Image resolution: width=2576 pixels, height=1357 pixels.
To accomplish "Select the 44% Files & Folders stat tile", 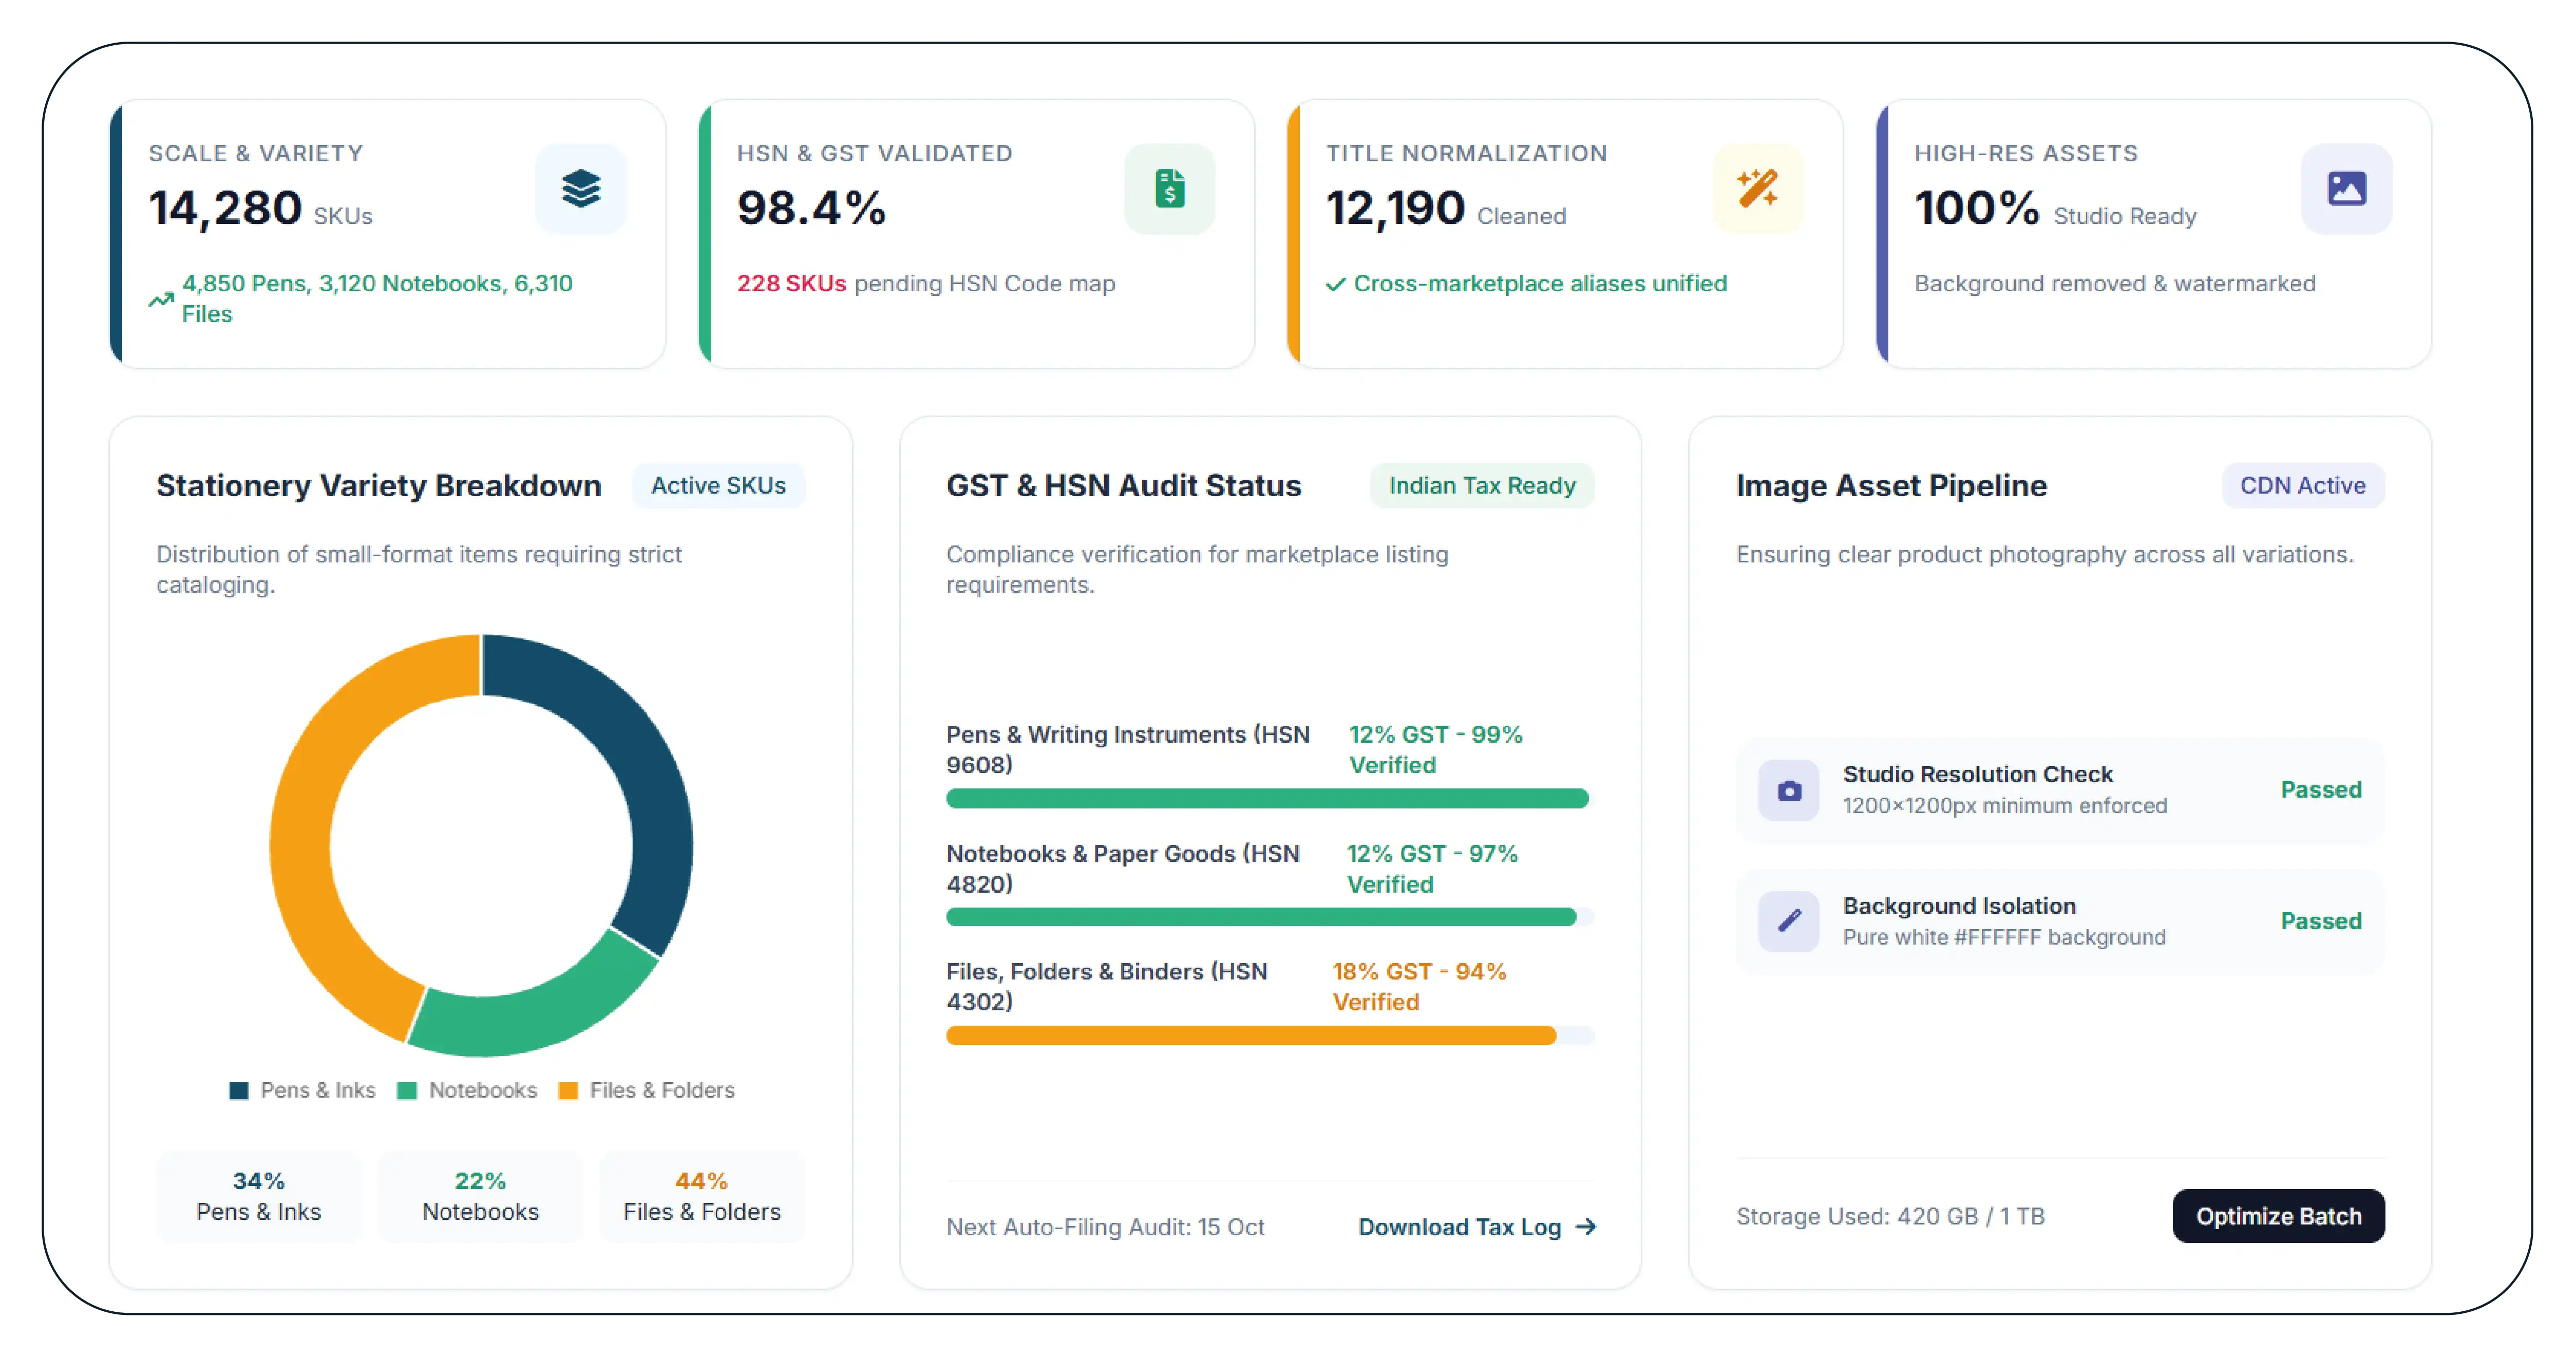I will pos(702,1196).
